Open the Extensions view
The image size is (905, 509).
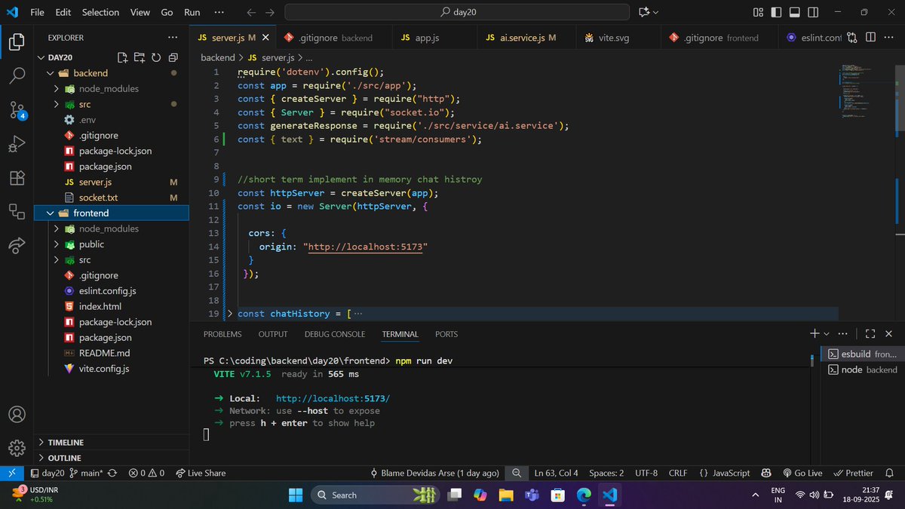tap(17, 178)
